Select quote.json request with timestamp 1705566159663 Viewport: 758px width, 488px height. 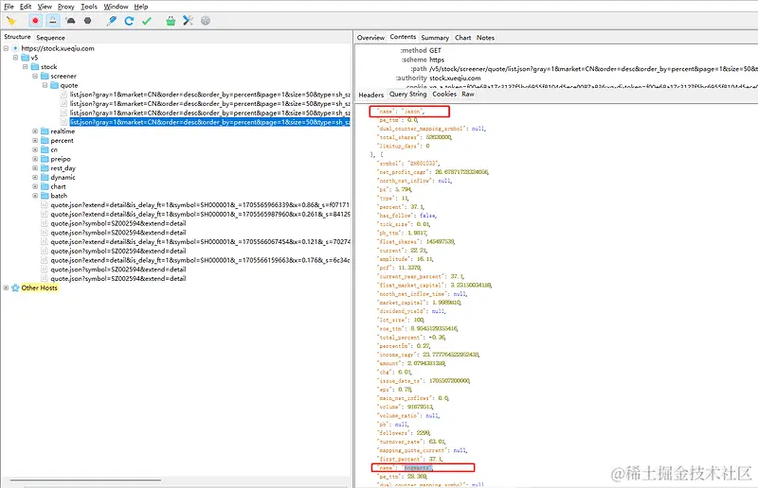[x=200, y=260]
